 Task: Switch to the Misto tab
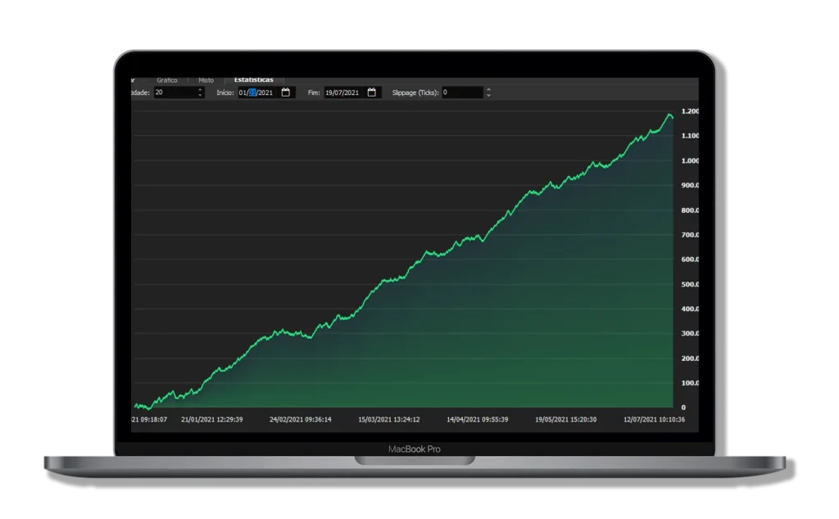206,80
